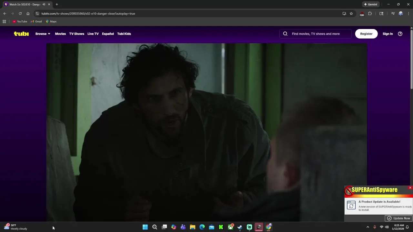This screenshot has height=232, width=413.
Task: Open Task View on the taskbar
Action: pos(164,227)
